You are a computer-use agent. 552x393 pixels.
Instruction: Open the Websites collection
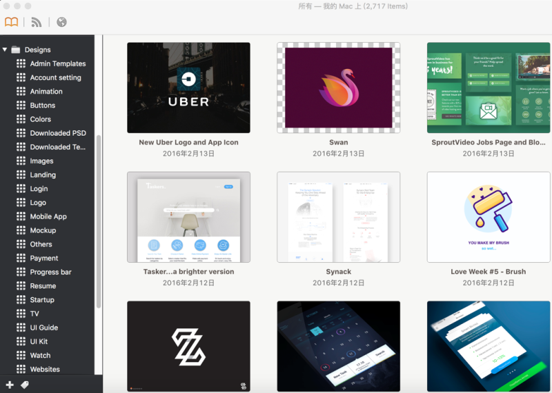[x=45, y=369]
